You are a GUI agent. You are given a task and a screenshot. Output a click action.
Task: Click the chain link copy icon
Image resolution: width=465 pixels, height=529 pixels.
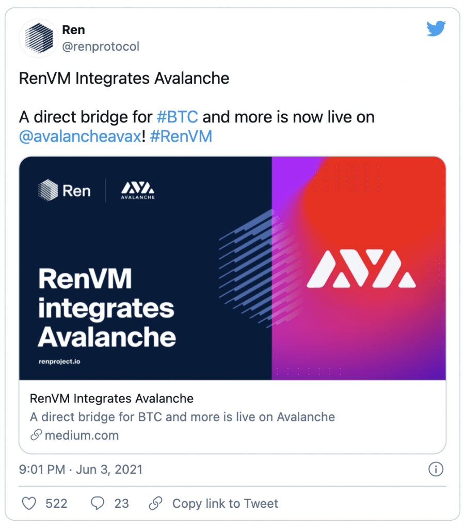(x=156, y=503)
